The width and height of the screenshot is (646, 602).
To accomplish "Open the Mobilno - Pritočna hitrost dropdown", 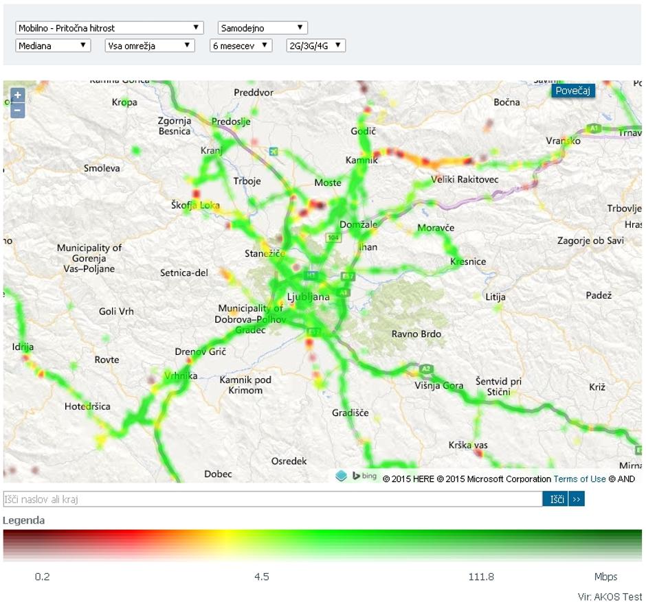I will [110, 28].
